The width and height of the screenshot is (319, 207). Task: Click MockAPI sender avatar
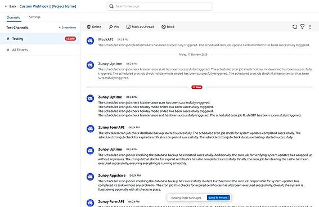[91, 41]
